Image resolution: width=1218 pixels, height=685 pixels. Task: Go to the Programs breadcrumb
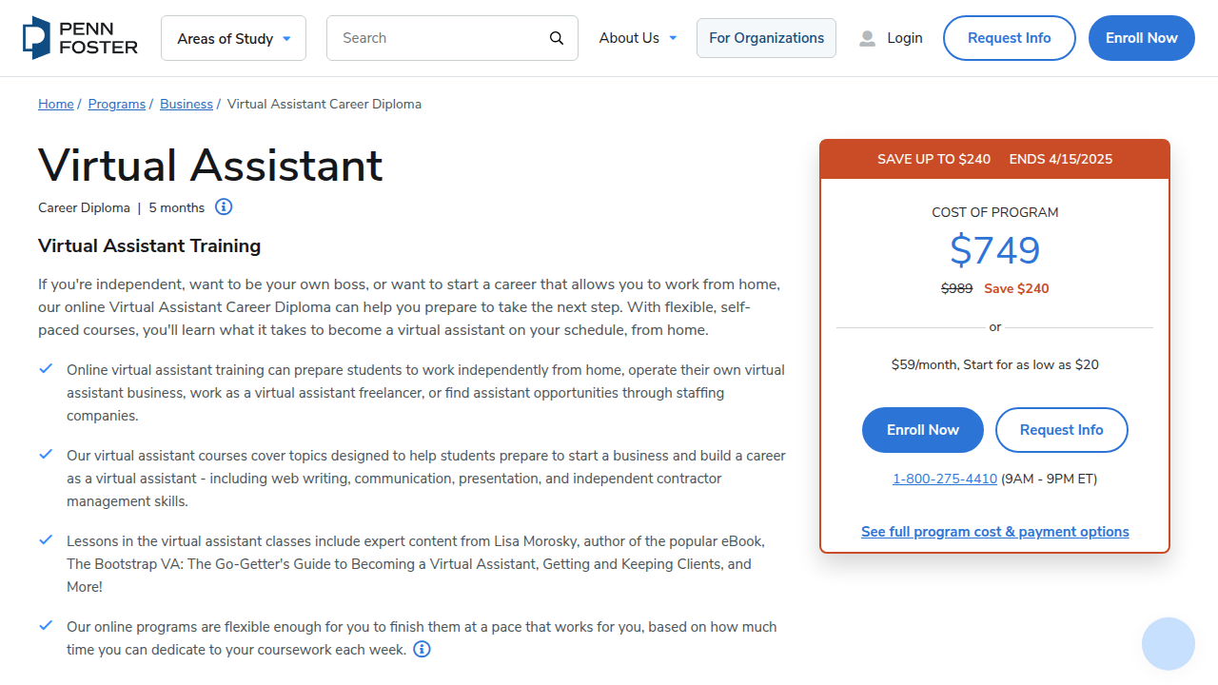(117, 104)
